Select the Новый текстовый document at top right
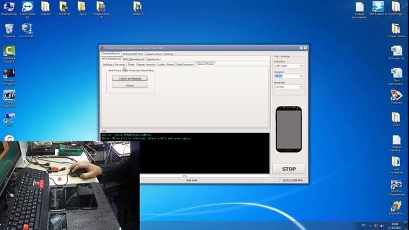409x230 pixels. coord(360,10)
